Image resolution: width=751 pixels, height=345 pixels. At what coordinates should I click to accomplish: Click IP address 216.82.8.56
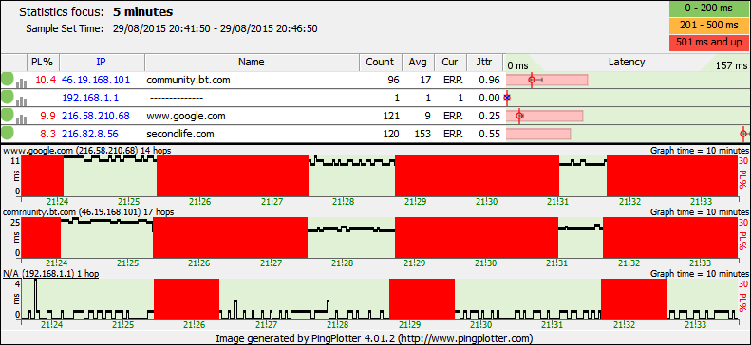(x=90, y=134)
